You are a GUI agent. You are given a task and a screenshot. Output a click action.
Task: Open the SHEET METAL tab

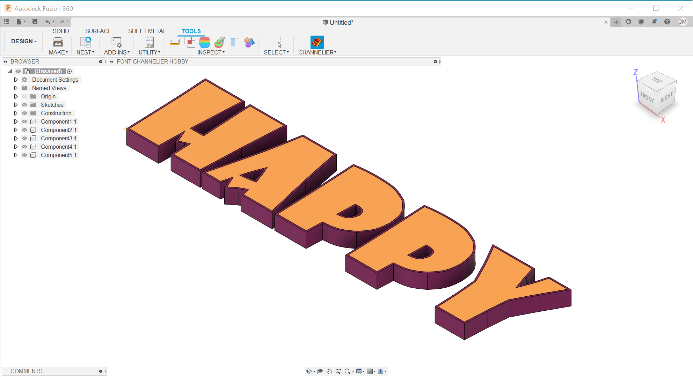point(147,31)
